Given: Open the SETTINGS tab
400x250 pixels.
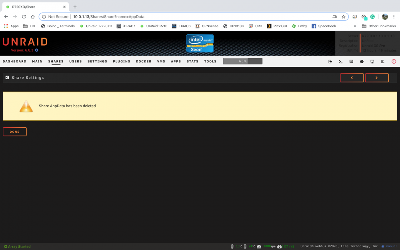Looking at the screenshot, I should coord(97,61).
